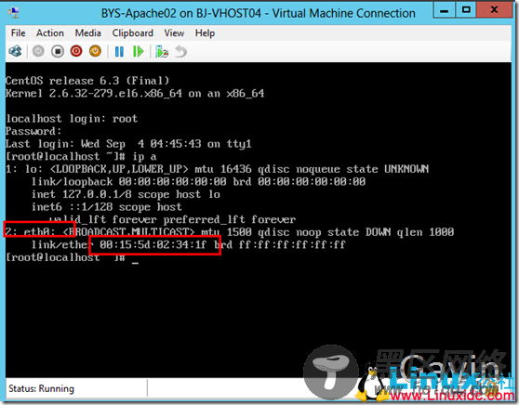Screen dimensions: 519x405
Task: Click the window system icon in title bar
Action: click(x=14, y=13)
